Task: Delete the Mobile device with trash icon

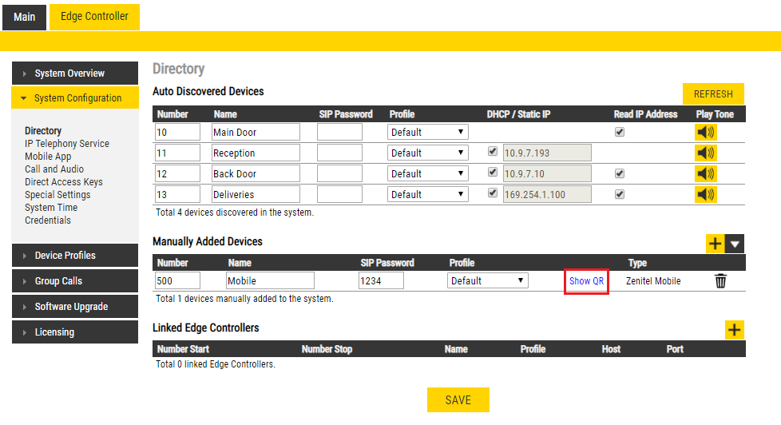Action: (x=720, y=281)
